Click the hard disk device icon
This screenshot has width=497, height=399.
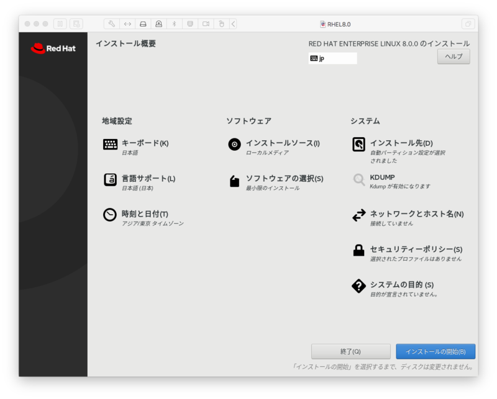coord(143,24)
